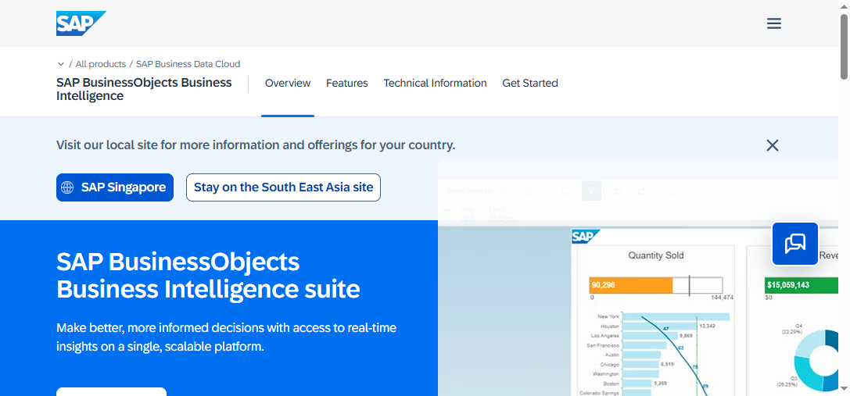This screenshot has width=850, height=396.
Task: Click the SAP logo in the header
Action: click(81, 23)
